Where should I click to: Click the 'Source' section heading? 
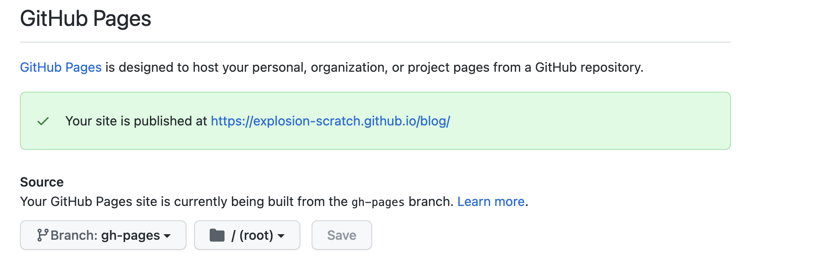[x=41, y=181]
